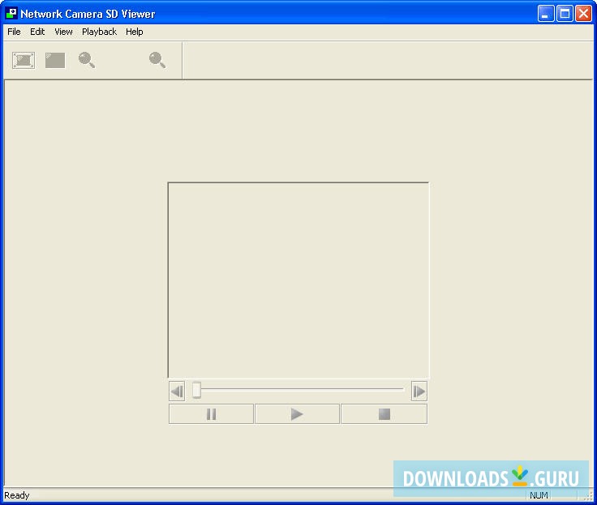Image resolution: width=597 pixels, height=505 pixels.
Task: Pause the video playback
Action: tap(212, 414)
